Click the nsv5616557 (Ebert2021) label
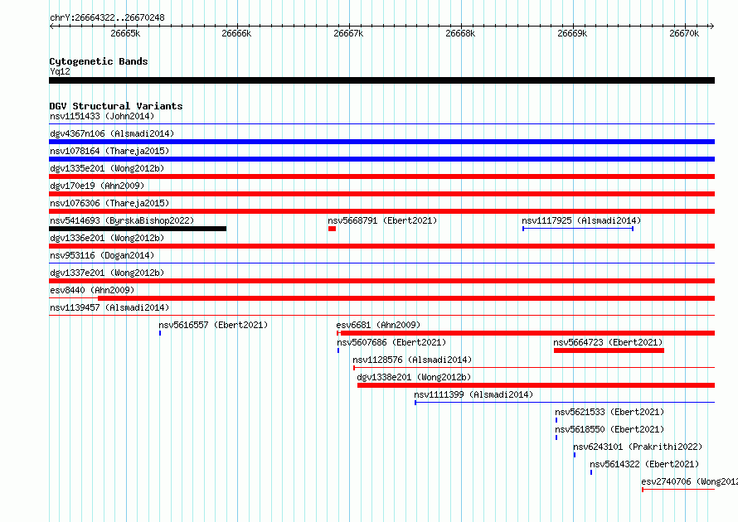 [213, 325]
